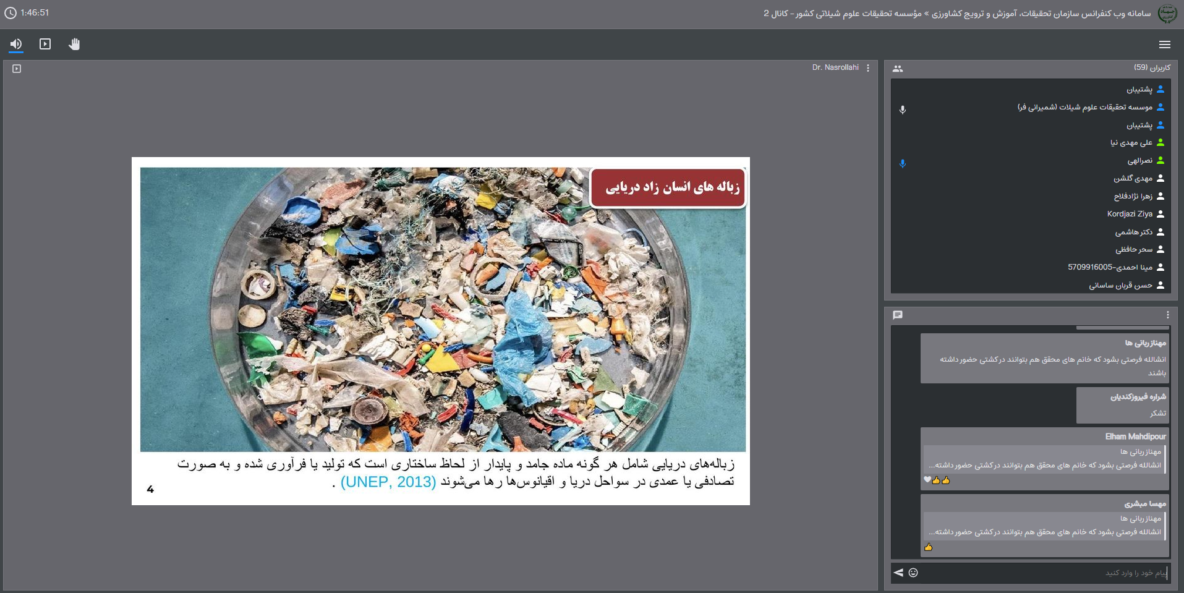Raise hand using the hand icon

(74, 44)
